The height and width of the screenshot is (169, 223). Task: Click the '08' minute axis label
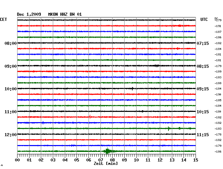tap(112, 160)
